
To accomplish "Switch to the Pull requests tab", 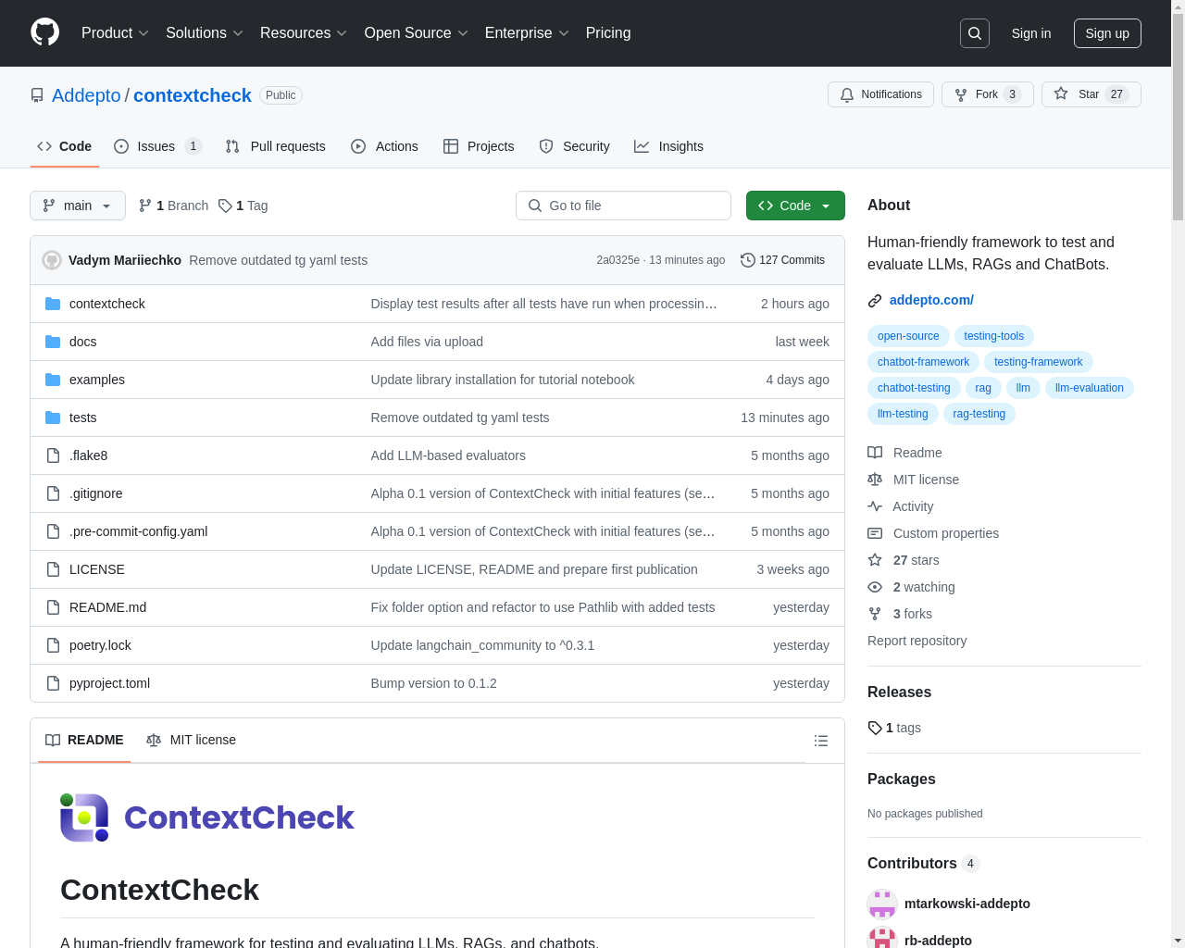I will click(x=276, y=146).
